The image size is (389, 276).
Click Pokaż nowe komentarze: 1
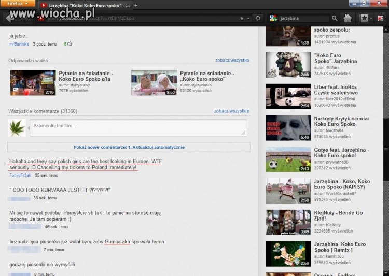[103, 147]
